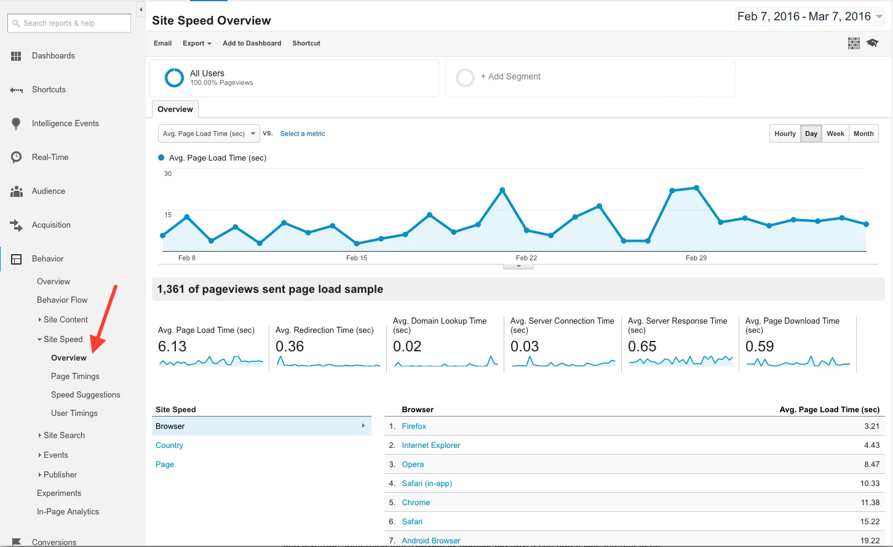This screenshot has width=893, height=547.
Task: Click the Internet Explorer browser link
Action: (431, 445)
